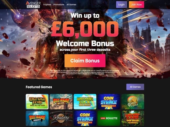170x127 pixels.
Task: Claim the welcome bonus
Action: (85, 61)
